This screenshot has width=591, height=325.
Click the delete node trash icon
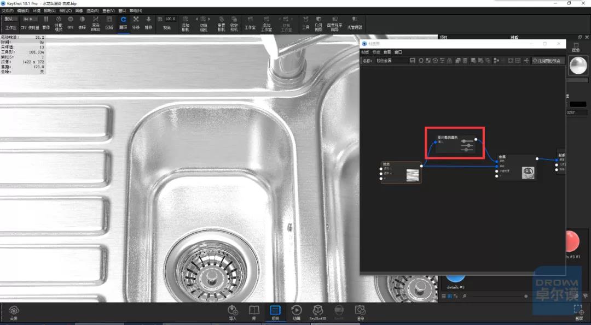tap(465, 61)
